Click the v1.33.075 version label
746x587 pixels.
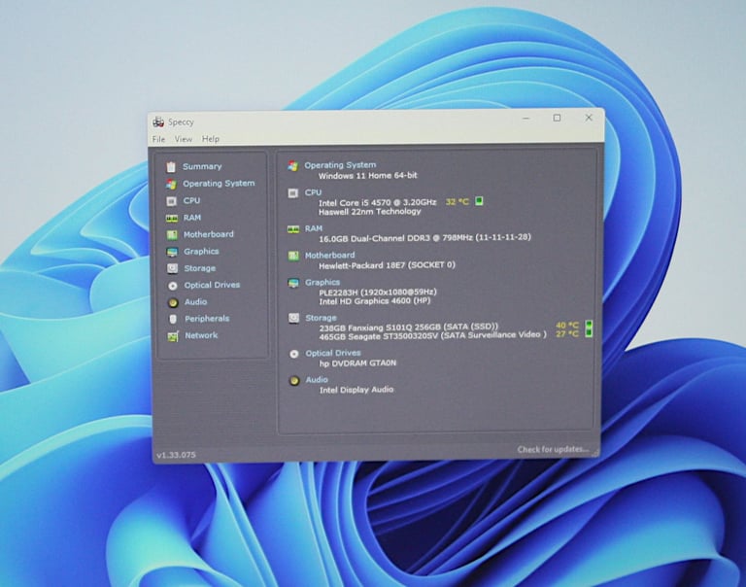(176, 455)
